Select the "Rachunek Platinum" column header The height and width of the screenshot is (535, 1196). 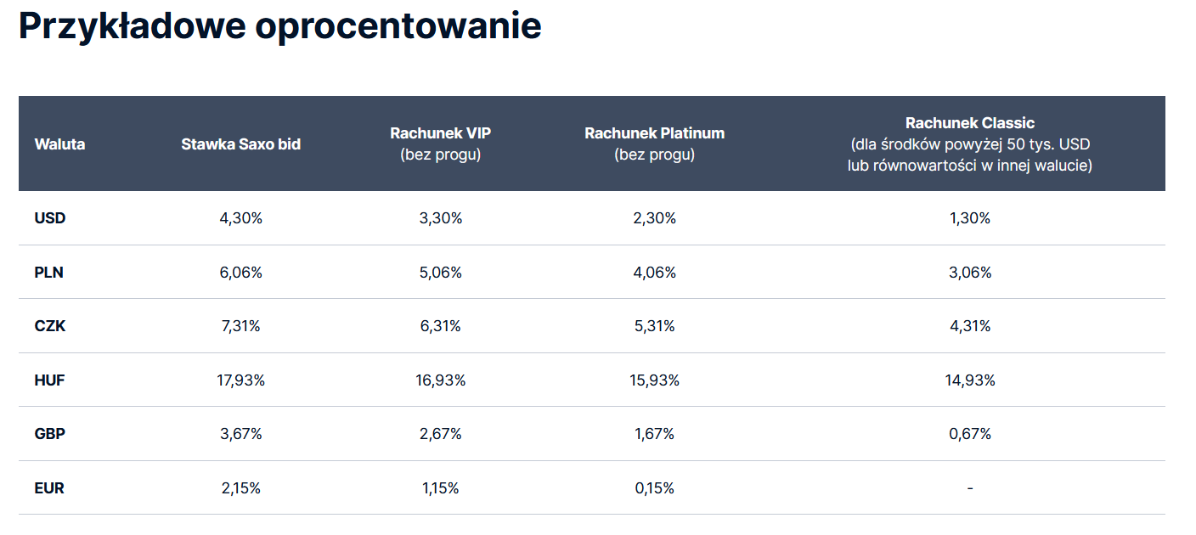tap(654, 133)
